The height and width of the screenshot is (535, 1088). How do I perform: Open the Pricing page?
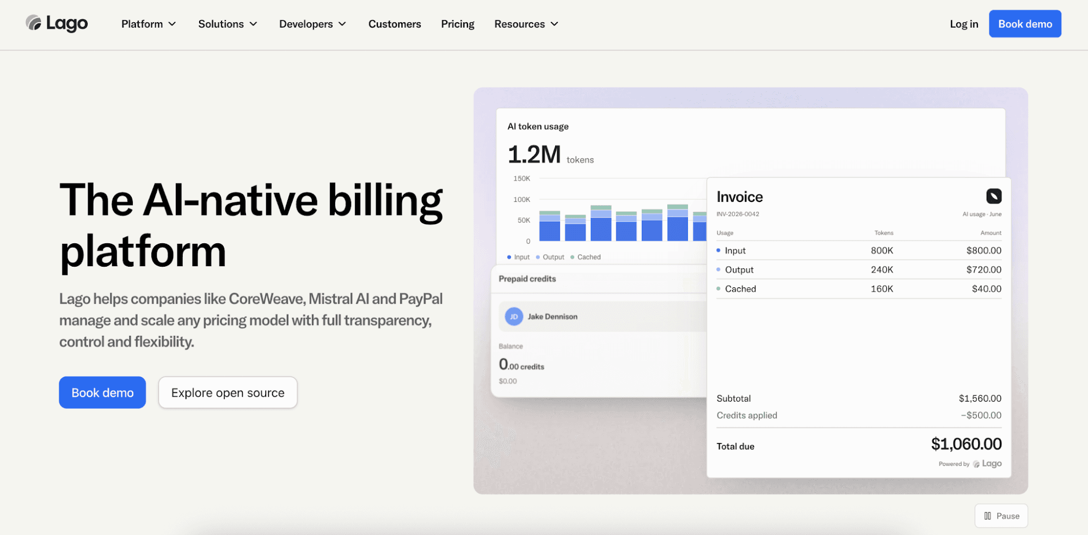click(x=458, y=24)
